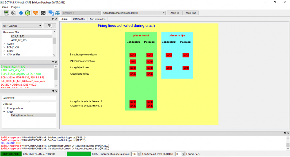The height and width of the screenshot is (157, 290).
Task: Expand the CAN sniffer tree node
Action: 4,55
